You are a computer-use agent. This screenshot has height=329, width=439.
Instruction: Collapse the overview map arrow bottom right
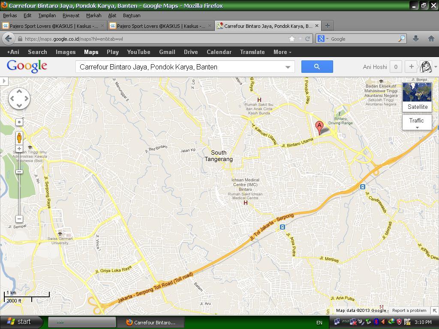click(x=435, y=311)
